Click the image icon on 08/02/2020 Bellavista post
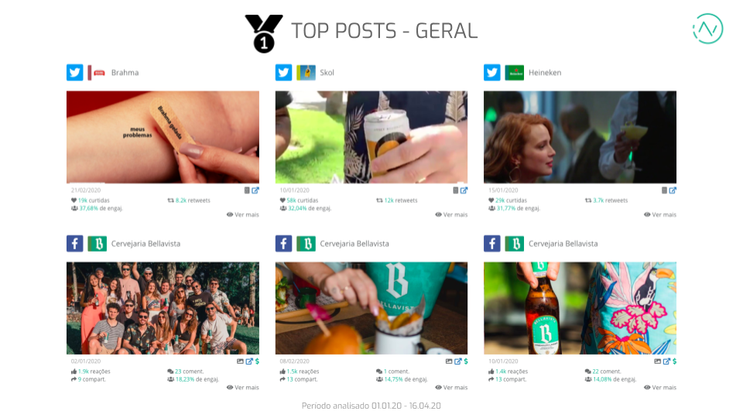743x418 pixels. click(x=449, y=361)
